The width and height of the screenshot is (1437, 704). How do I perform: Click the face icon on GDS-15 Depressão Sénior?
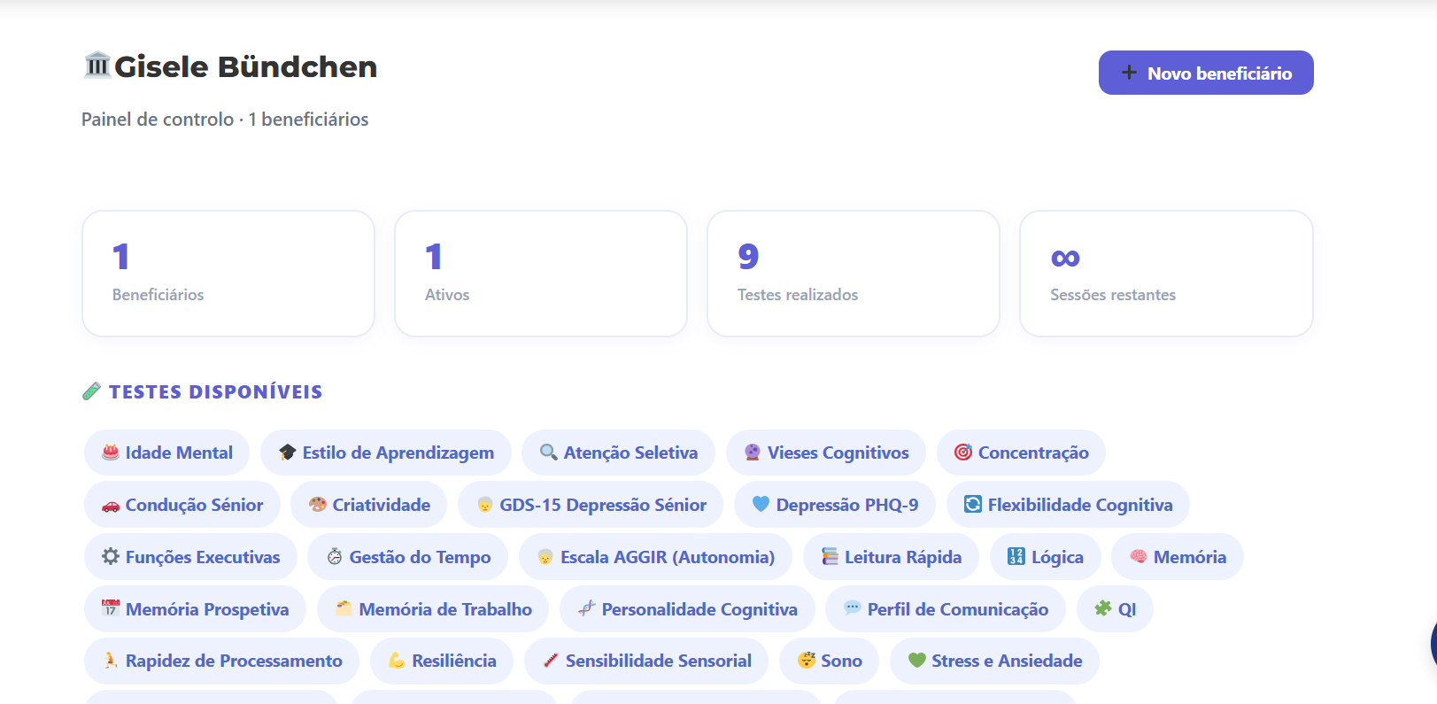tap(484, 505)
